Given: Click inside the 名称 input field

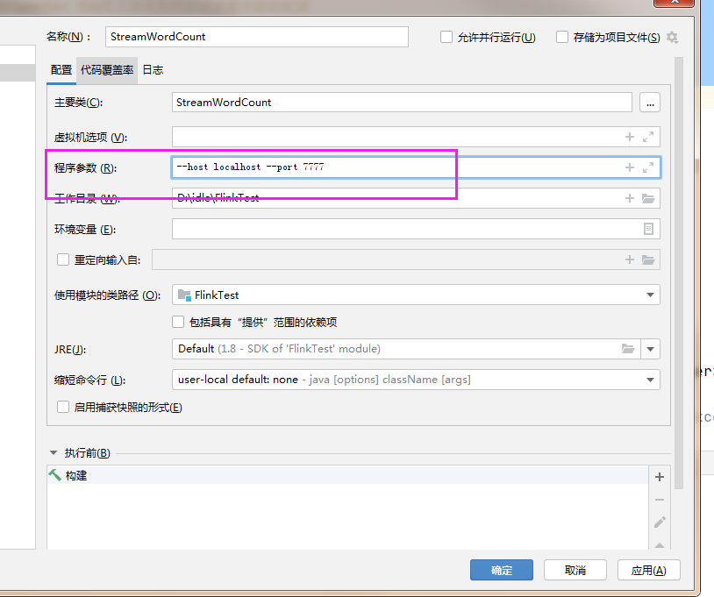Looking at the screenshot, I should click(x=254, y=36).
